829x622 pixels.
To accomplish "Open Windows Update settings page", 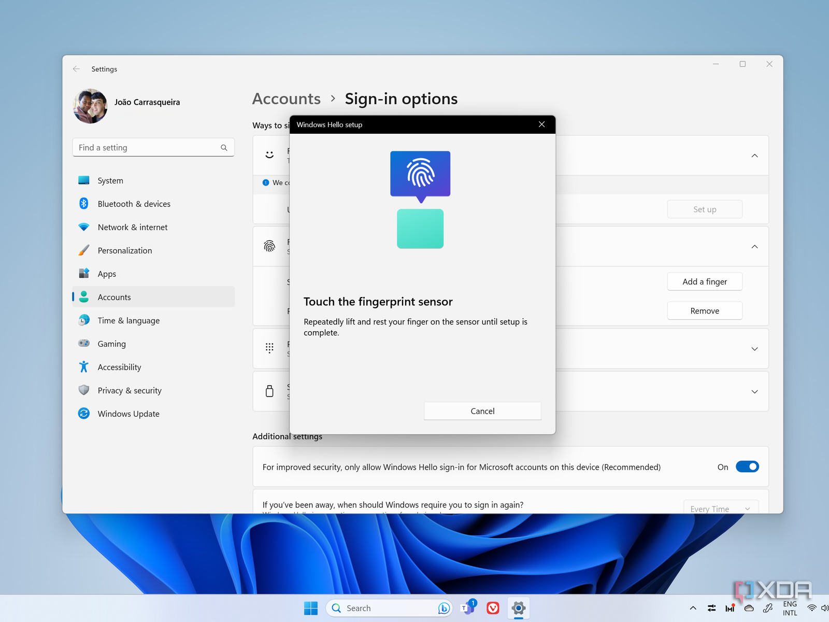I will coord(128,414).
